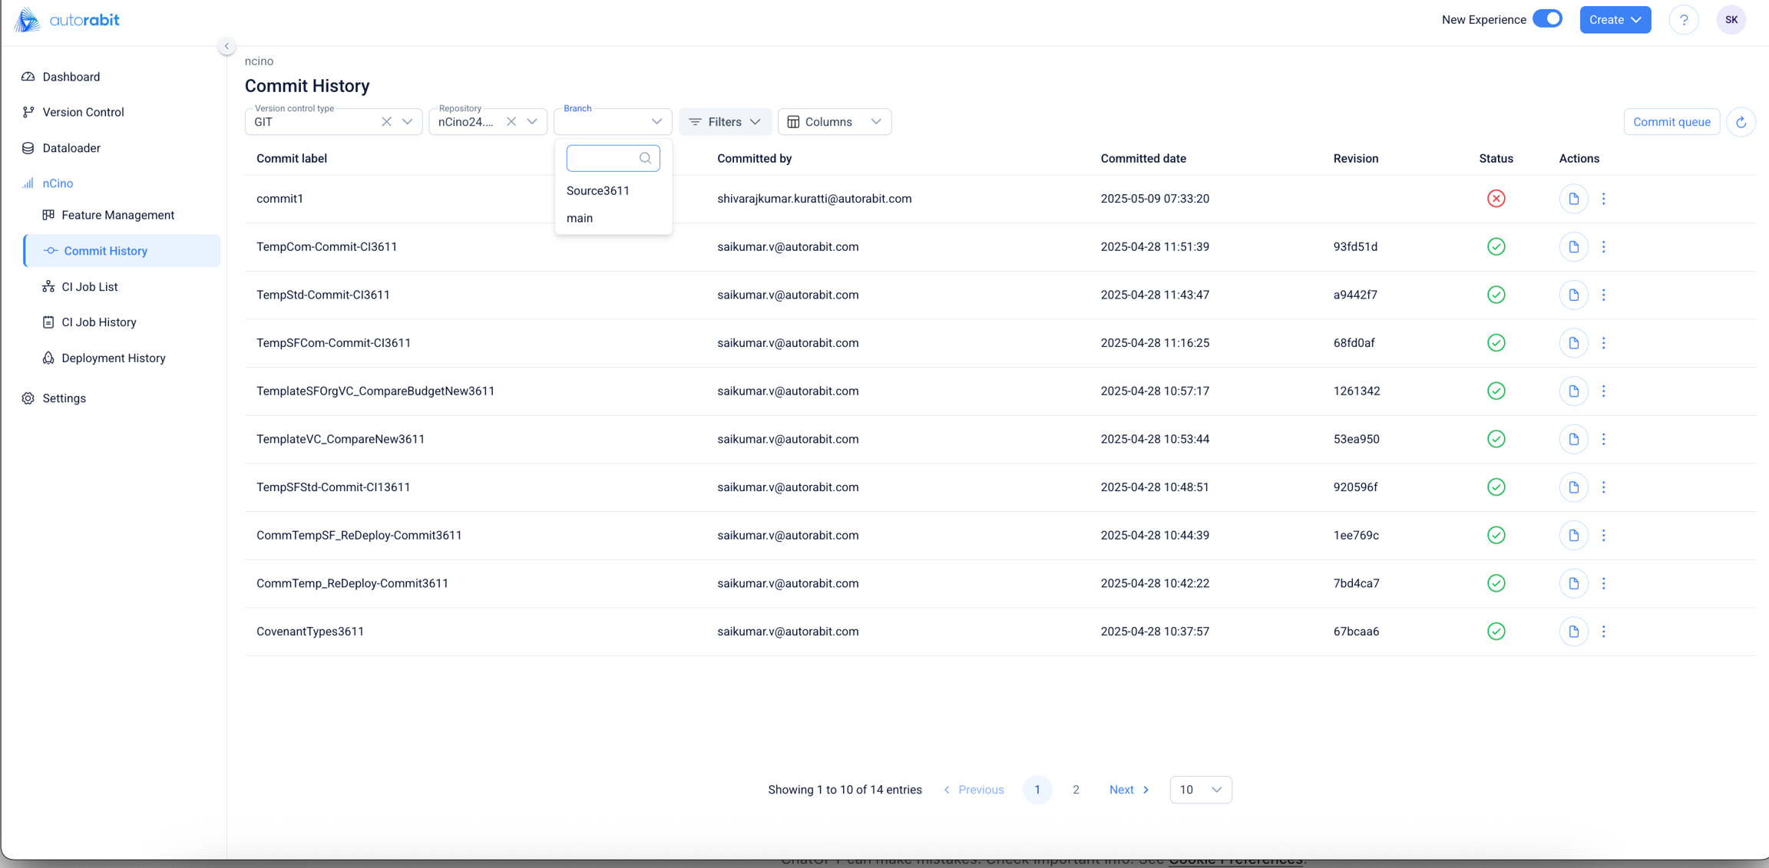Click the Commit queue button
The height and width of the screenshot is (868, 1769).
[1671, 122]
